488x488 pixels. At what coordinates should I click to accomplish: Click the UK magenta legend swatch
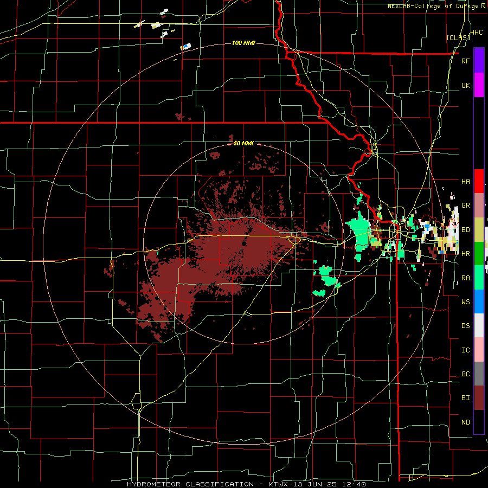click(479, 85)
